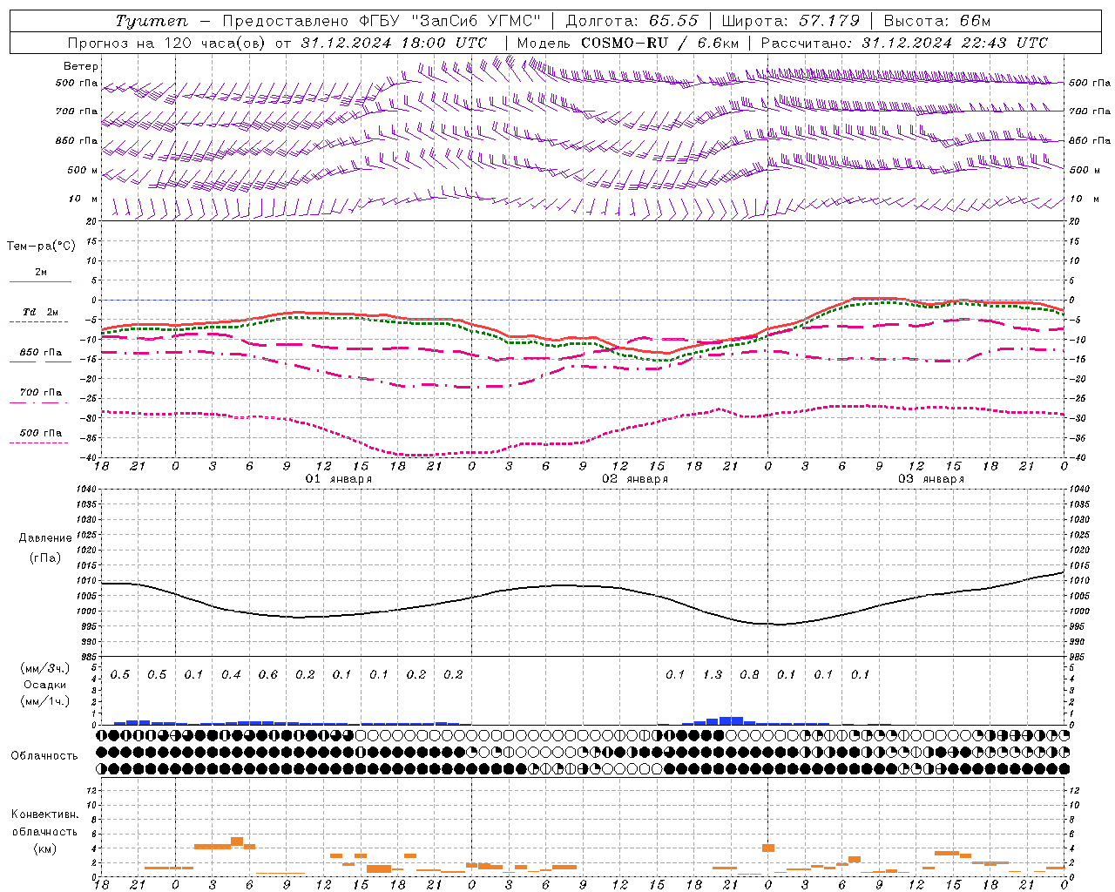
Task: Click the "Давление" pressure panel label
Action: (x=45, y=538)
